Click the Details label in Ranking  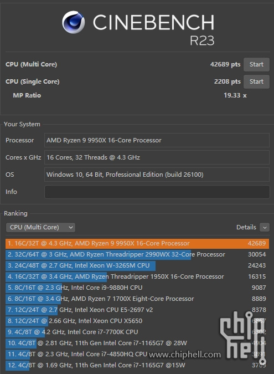pyautogui.click(x=246, y=227)
